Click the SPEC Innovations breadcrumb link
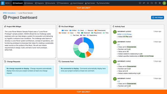Screen dimensions: 167x94 tap(9, 13)
